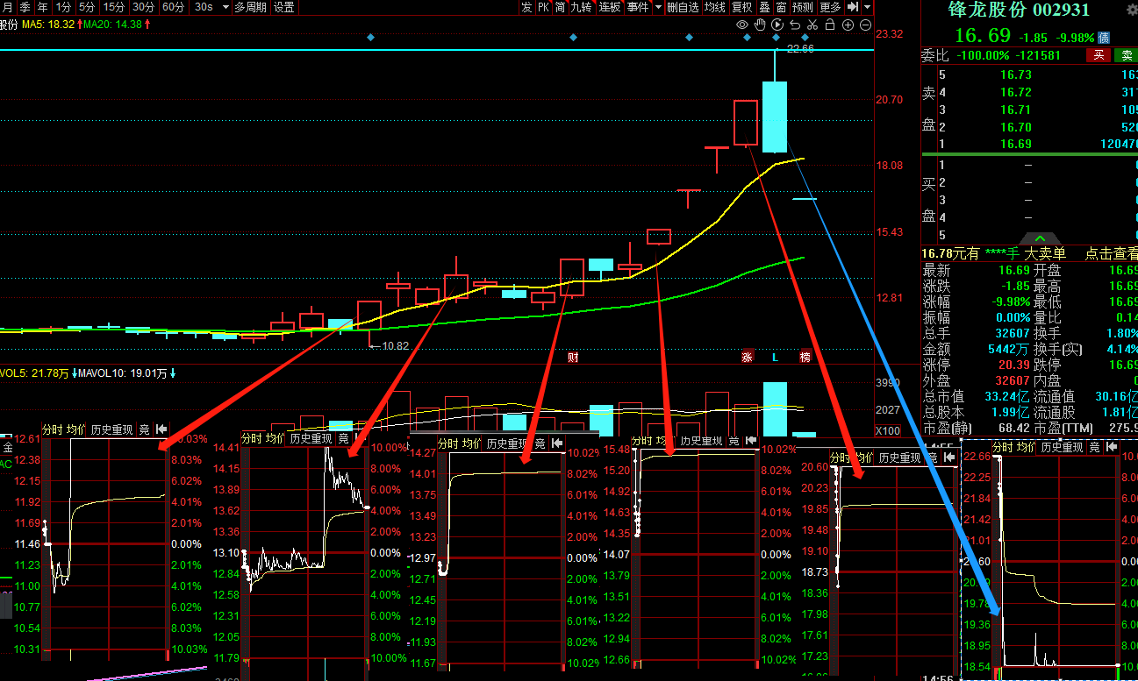Open 设置 settings in top bar
The height and width of the screenshot is (681, 1138).
click(284, 7)
